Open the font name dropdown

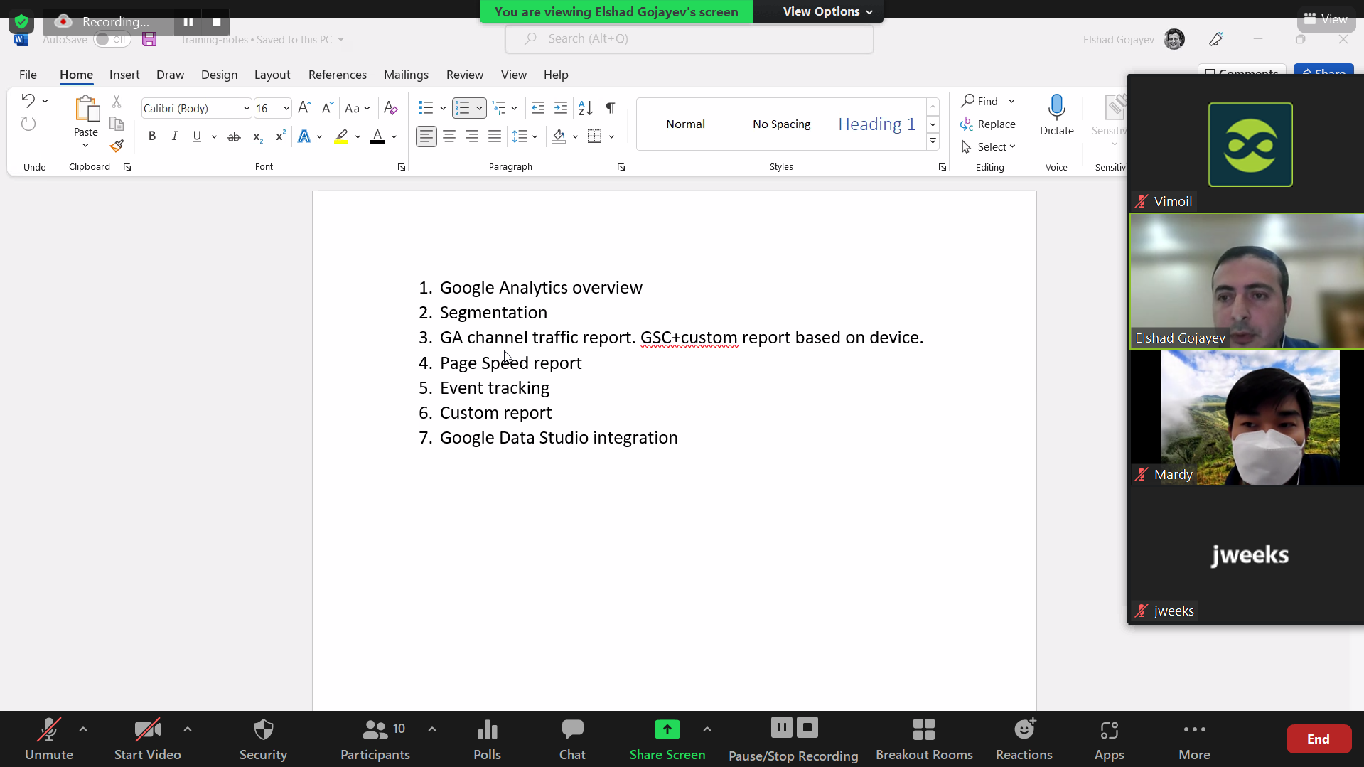tap(246, 109)
